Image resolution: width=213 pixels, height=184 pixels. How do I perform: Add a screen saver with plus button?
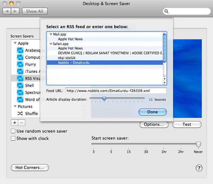pyautogui.click(x=15, y=123)
